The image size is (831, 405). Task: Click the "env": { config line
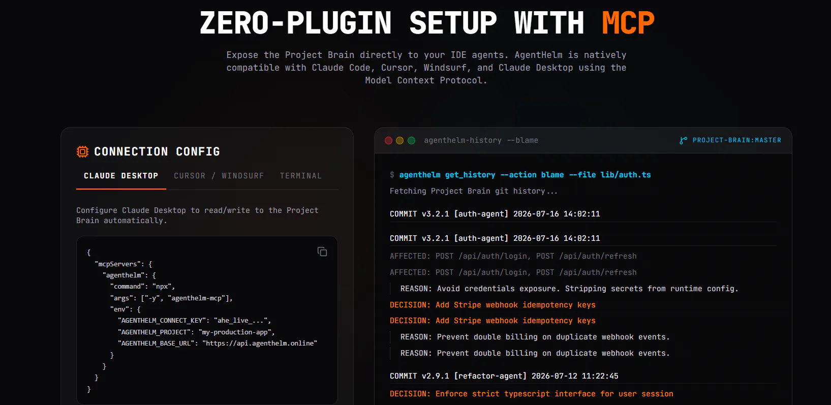pos(125,309)
